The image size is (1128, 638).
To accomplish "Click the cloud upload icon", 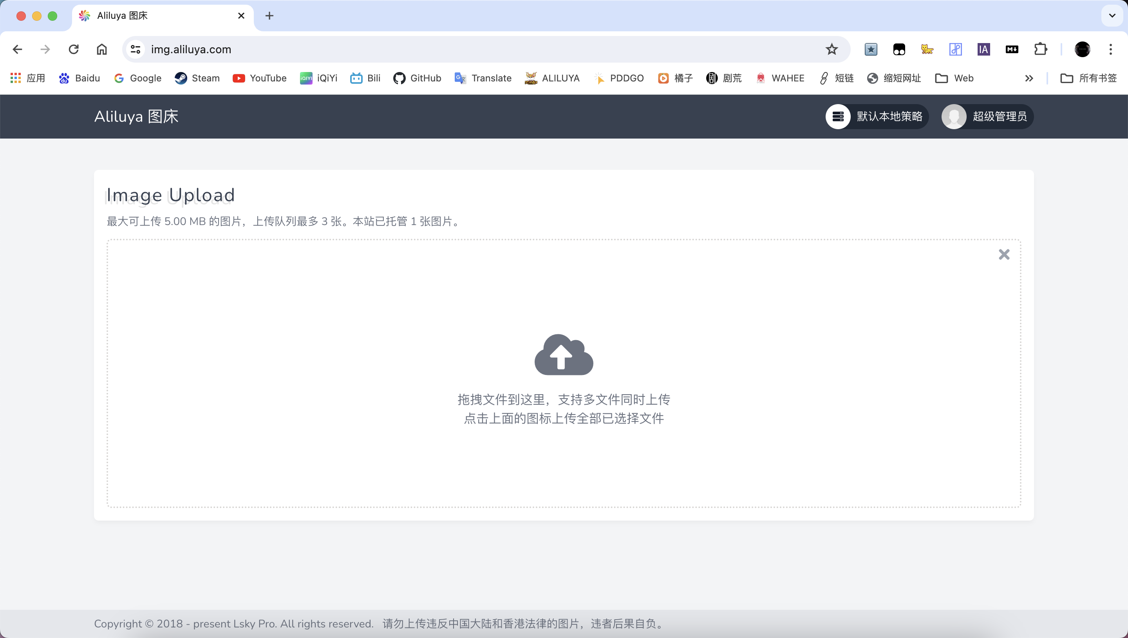I will click(564, 355).
